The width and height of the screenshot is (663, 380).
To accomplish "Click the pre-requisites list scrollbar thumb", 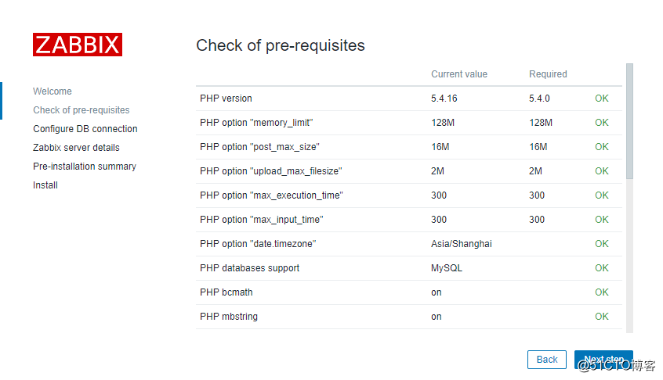I will 629,121.
